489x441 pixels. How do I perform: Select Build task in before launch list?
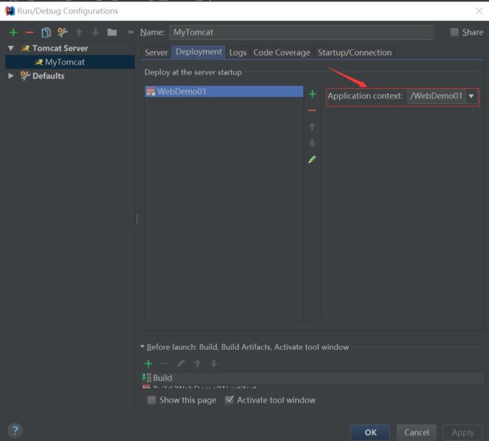pos(313,378)
